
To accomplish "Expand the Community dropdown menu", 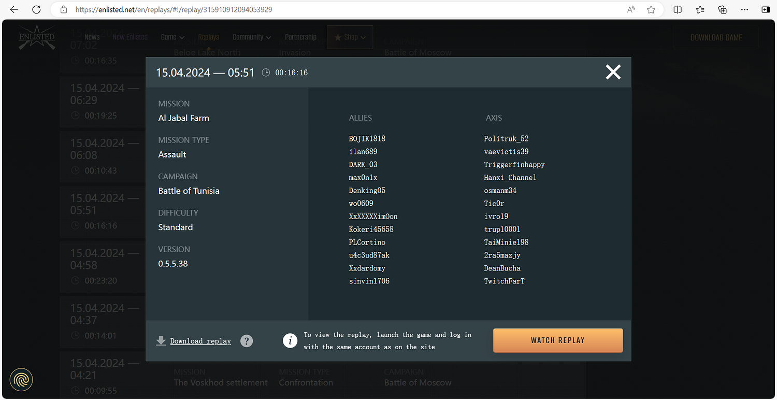I will pos(251,37).
